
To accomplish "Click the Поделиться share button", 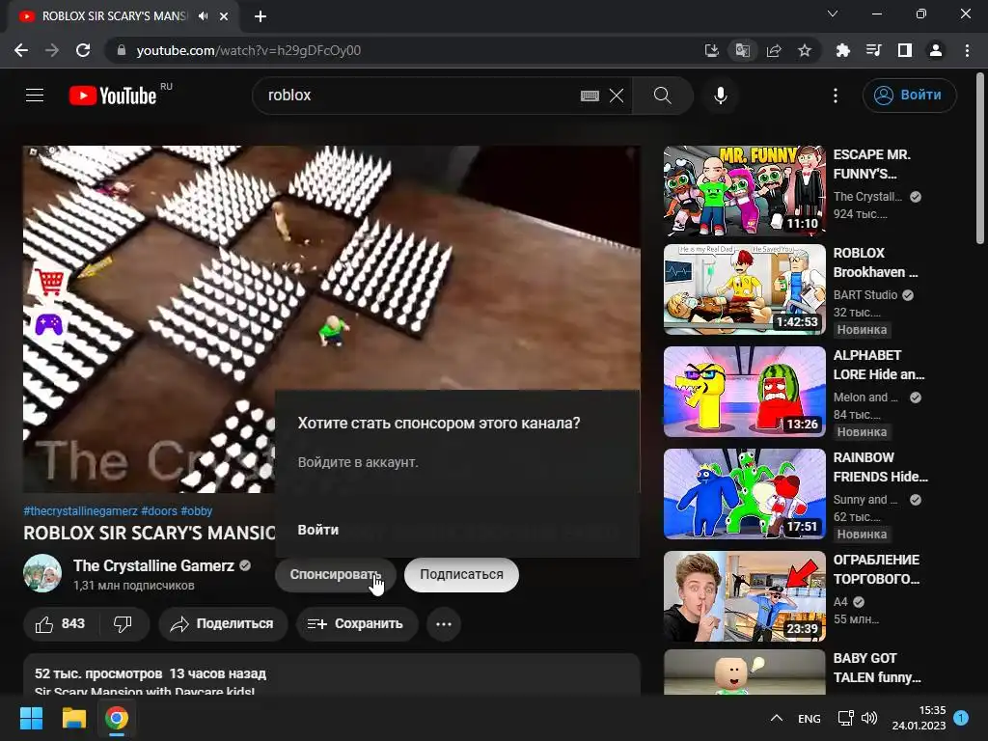I will [x=223, y=624].
